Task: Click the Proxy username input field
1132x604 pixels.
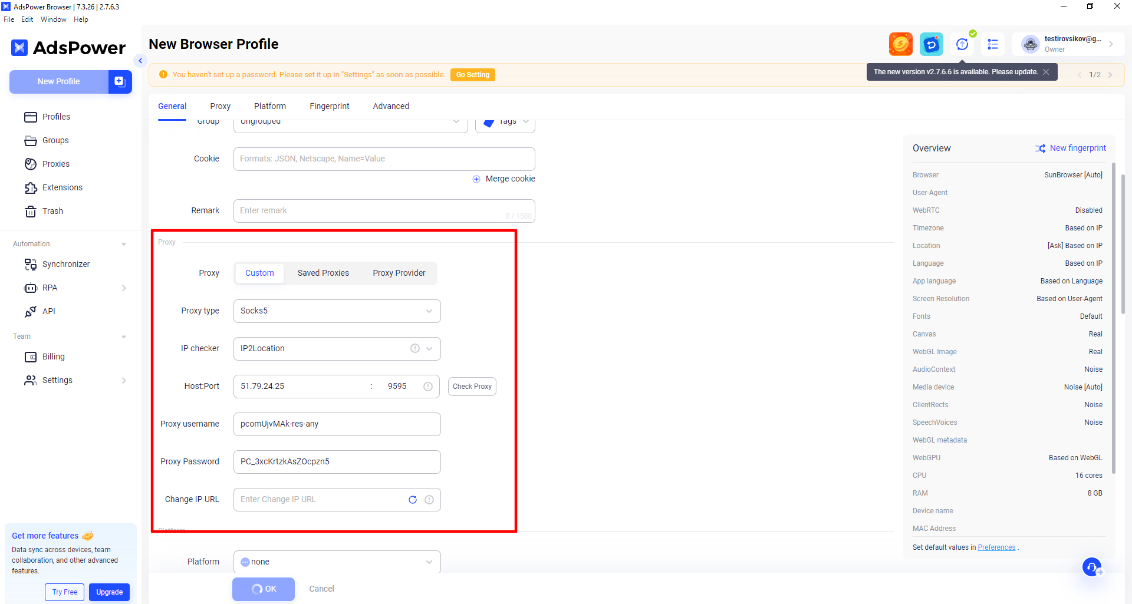Action: tap(337, 424)
